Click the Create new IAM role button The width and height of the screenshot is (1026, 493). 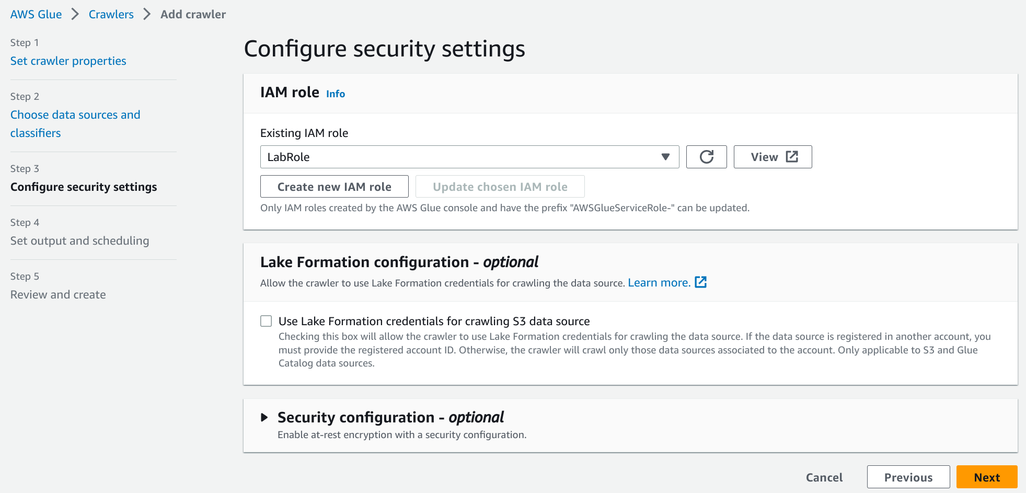pyautogui.click(x=334, y=187)
